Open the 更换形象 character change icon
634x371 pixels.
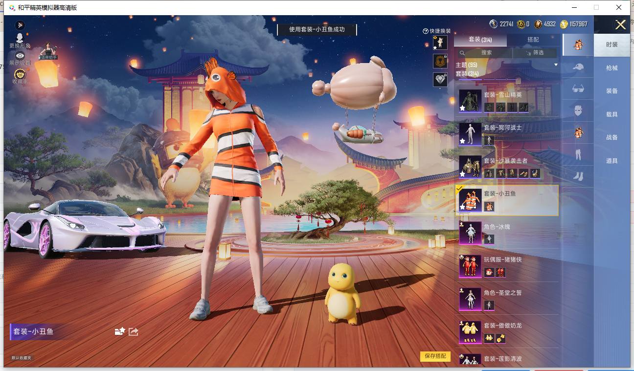click(20, 38)
